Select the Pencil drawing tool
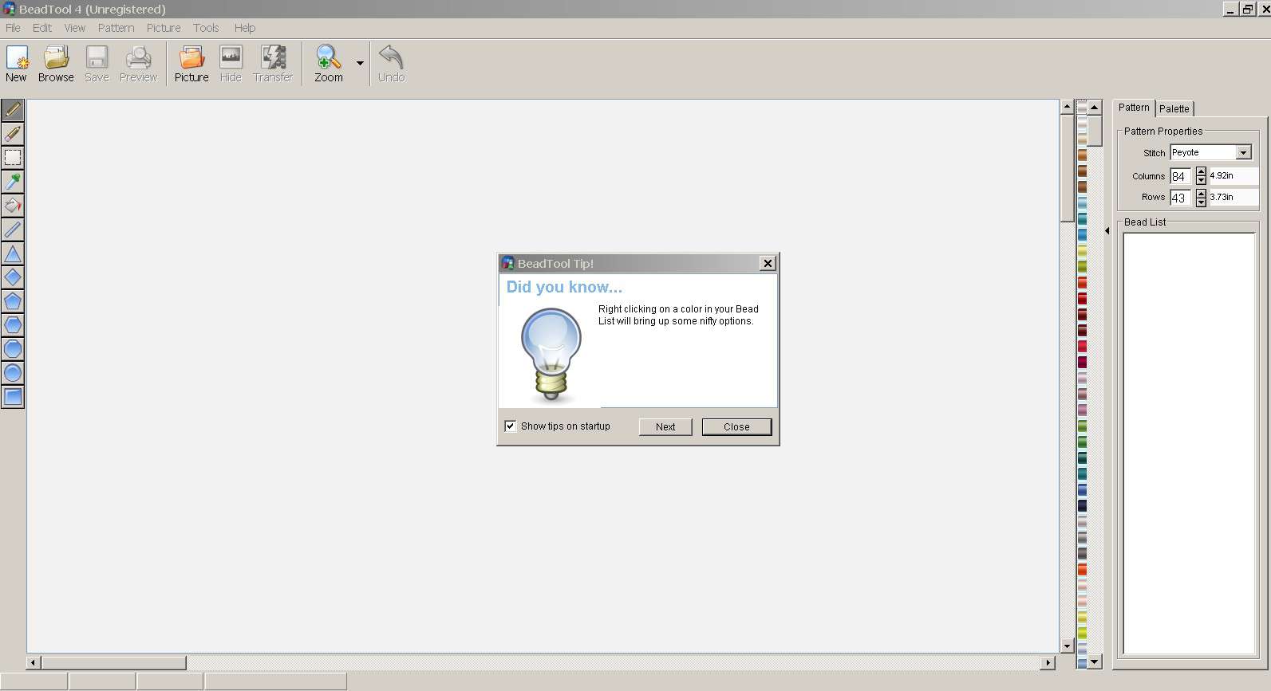 pyautogui.click(x=13, y=109)
